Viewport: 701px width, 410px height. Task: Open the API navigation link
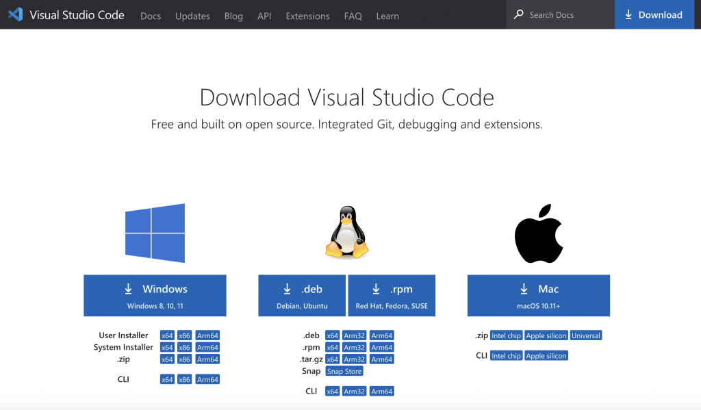click(x=264, y=16)
